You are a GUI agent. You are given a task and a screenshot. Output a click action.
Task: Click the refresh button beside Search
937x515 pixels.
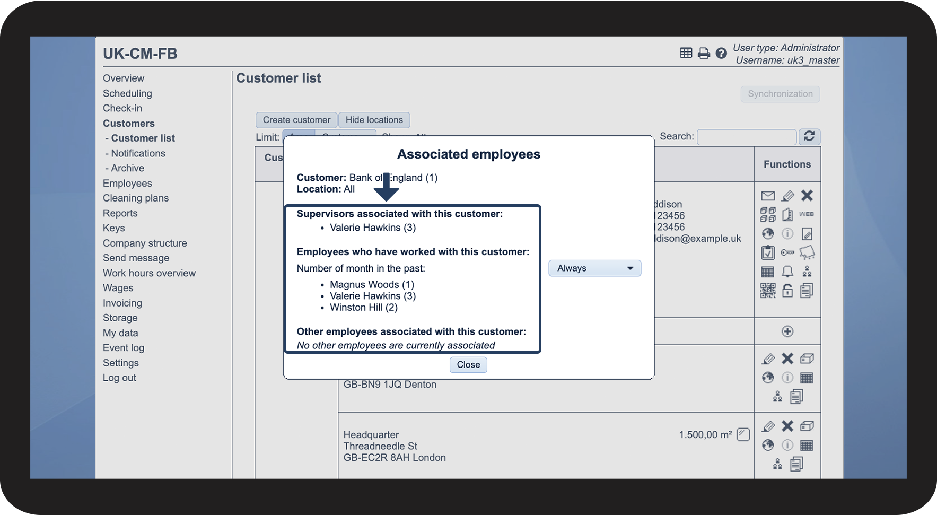click(809, 136)
